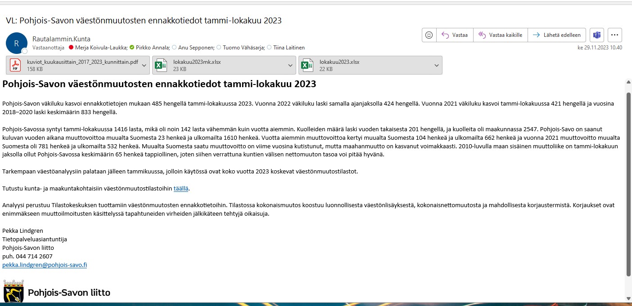Screen dimensions: 632x306
Task: Click Excel icon of lokakuu2023.xlsx attachment
Action: (x=307, y=66)
